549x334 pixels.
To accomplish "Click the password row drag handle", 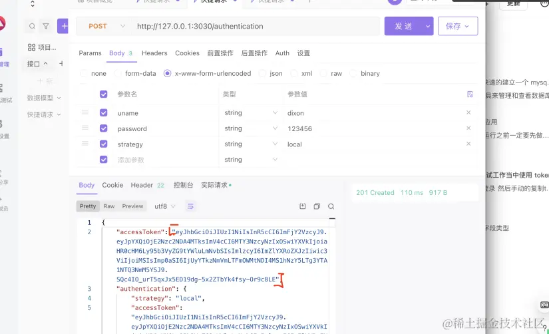I will 85,128.
